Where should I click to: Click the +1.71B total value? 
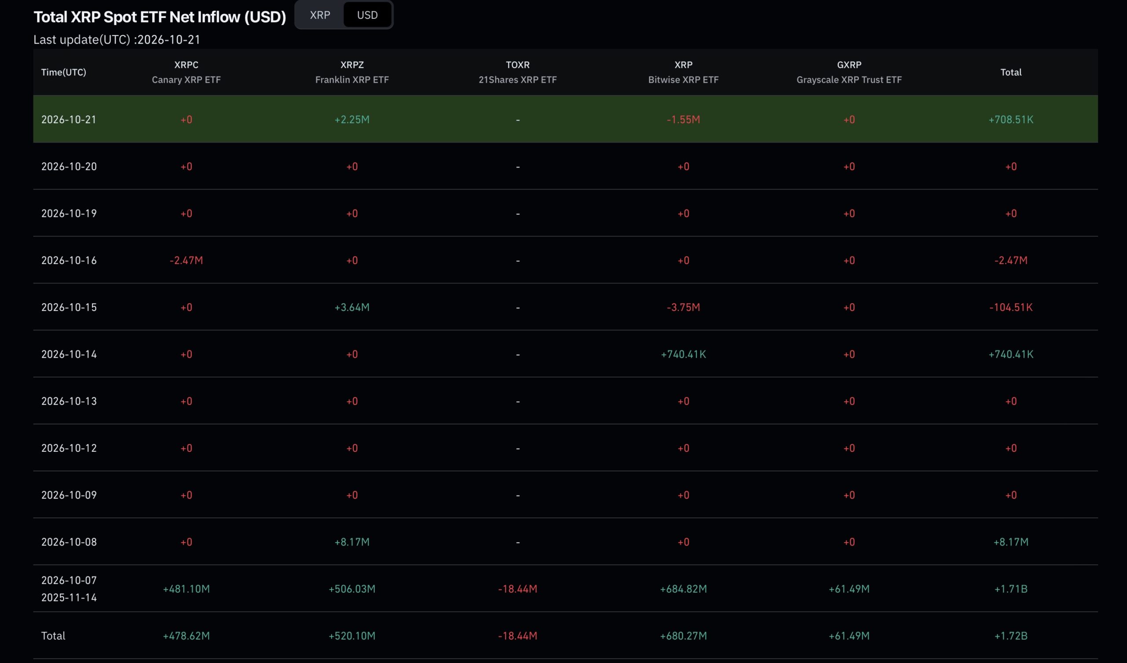point(1011,589)
